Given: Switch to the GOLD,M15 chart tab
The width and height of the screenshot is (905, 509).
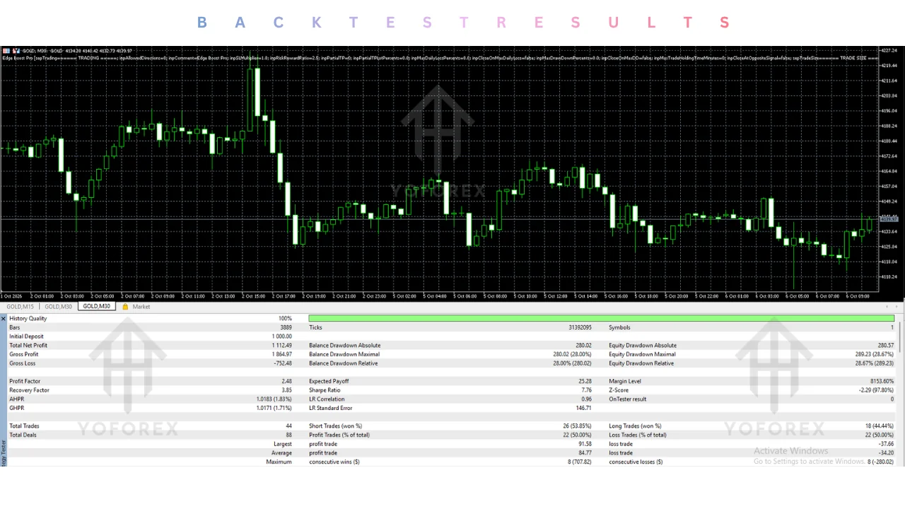Looking at the screenshot, I should pos(20,307).
